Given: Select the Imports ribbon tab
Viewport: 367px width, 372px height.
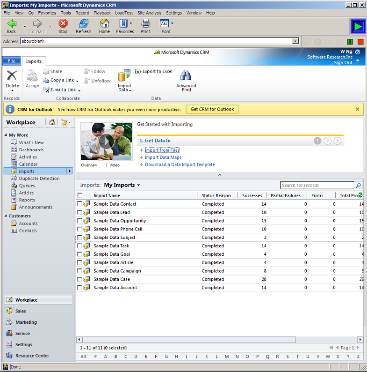Looking at the screenshot, I should (34, 61).
